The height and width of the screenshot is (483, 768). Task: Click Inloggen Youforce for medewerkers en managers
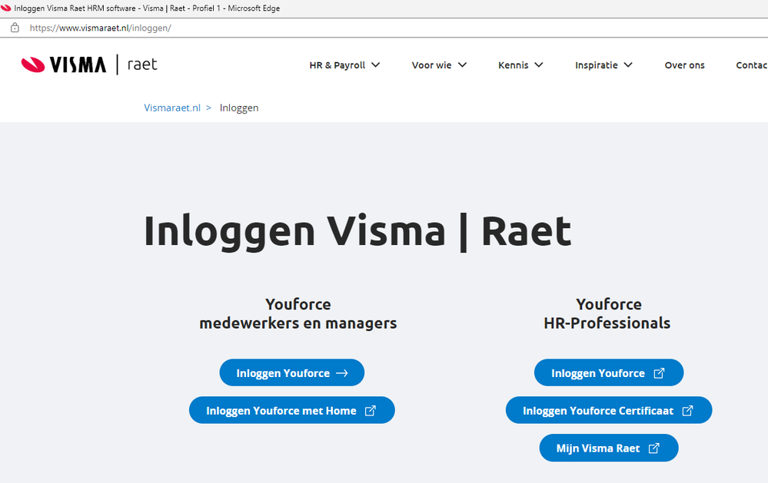pos(292,373)
